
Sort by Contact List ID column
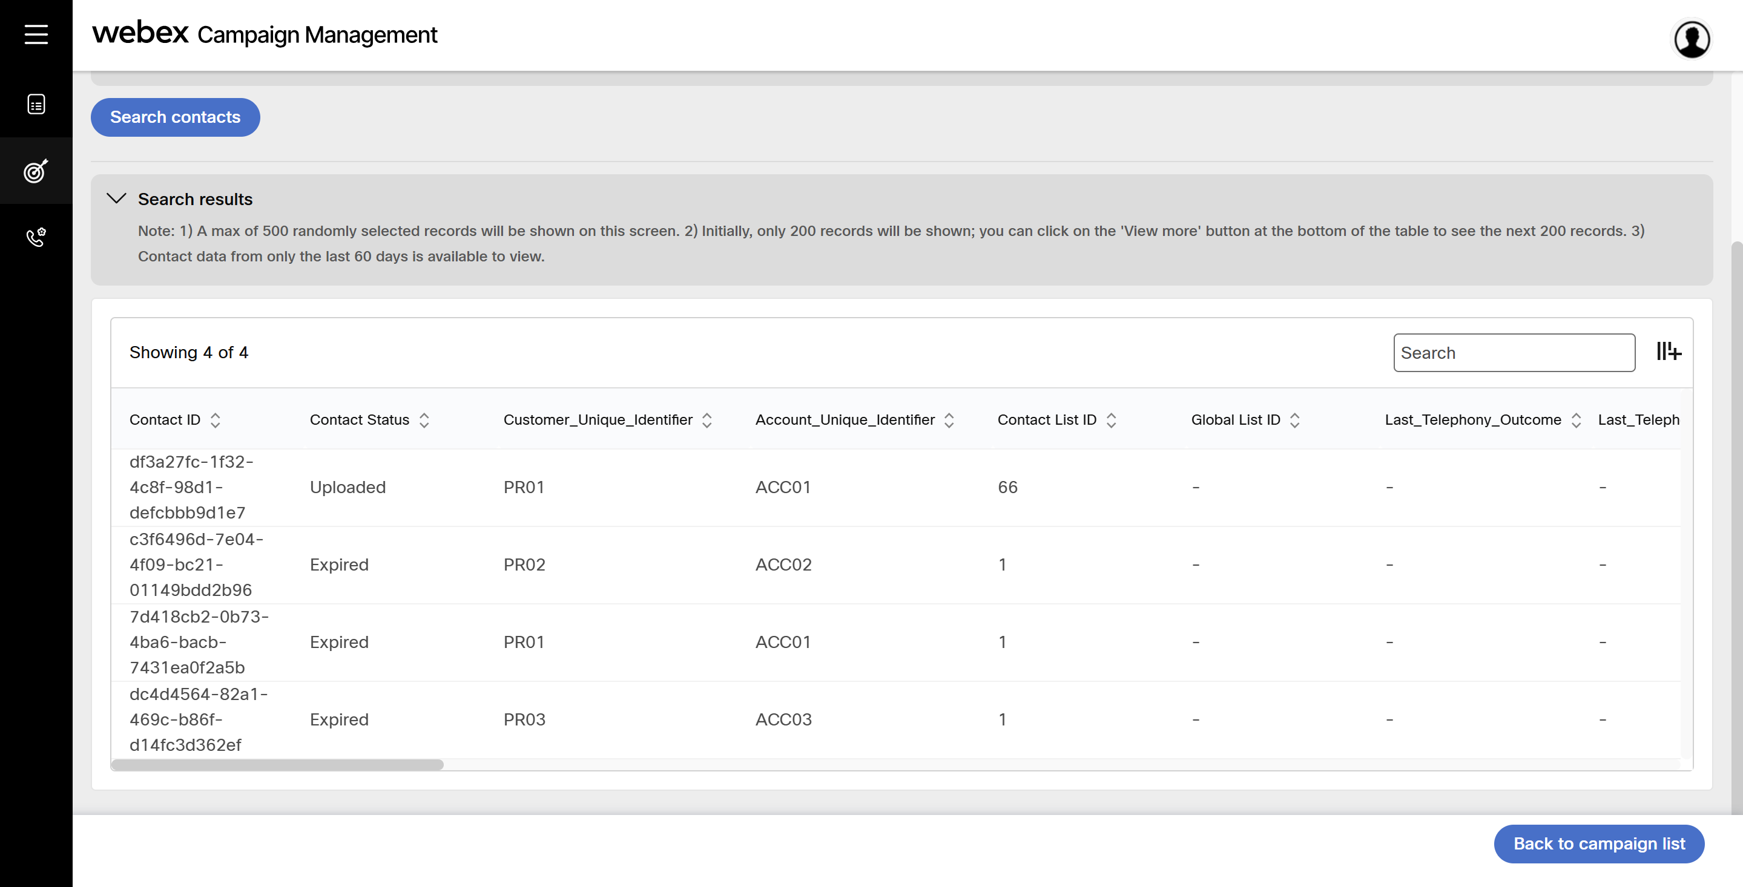click(x=1111, y=421)
